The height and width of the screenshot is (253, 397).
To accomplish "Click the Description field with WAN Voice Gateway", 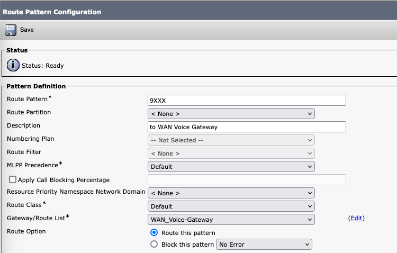I will coord(247,126).
